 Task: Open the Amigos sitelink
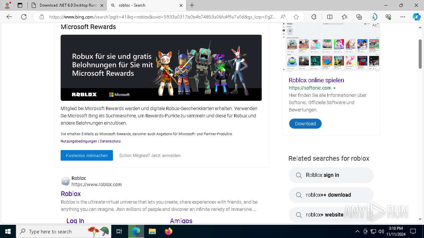181,220
